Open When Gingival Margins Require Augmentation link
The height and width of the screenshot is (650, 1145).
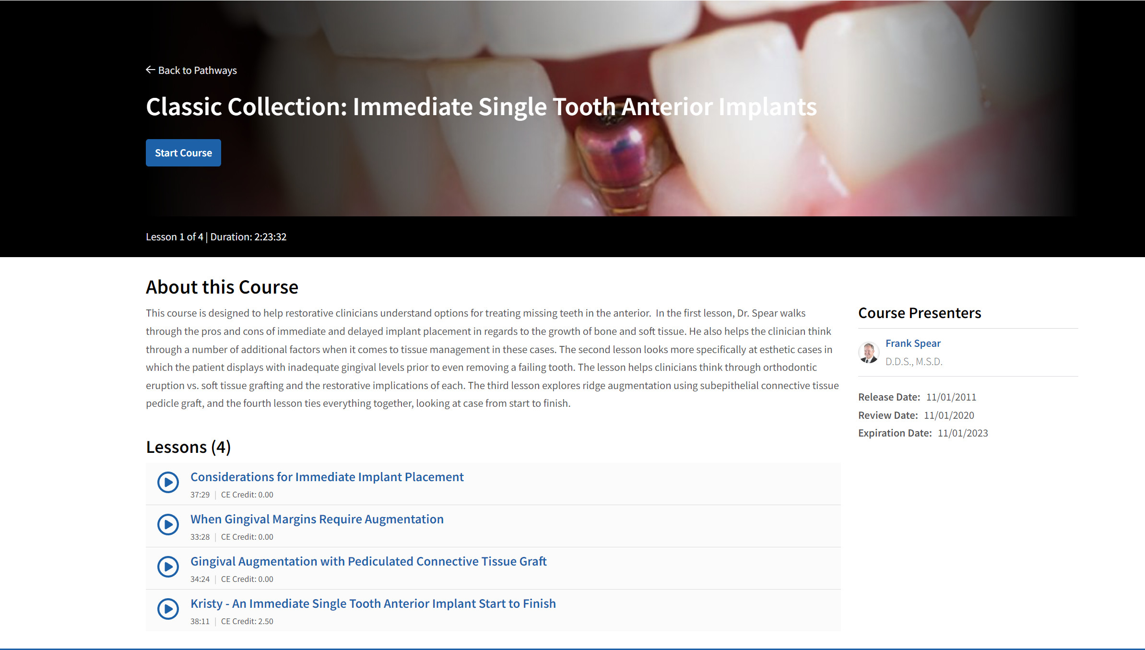coord(317,520)
